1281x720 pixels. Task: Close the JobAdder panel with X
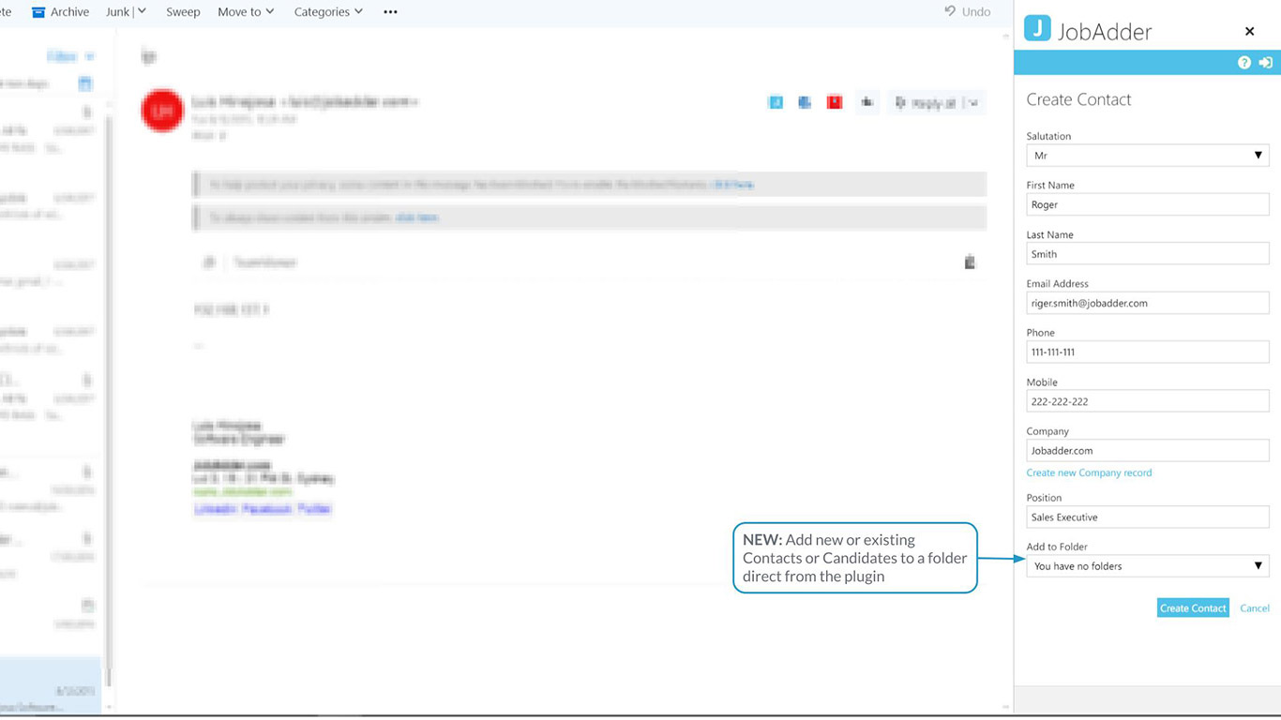pos(1249,31)
